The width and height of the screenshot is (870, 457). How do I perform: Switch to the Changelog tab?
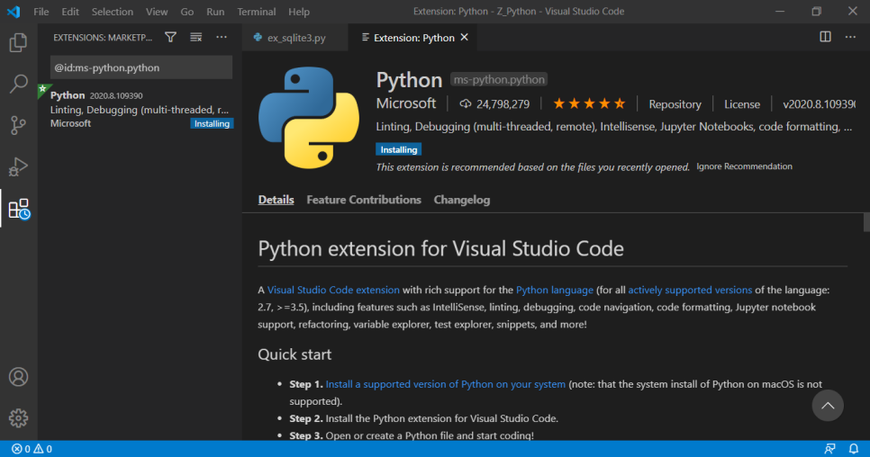coord(462,200)
